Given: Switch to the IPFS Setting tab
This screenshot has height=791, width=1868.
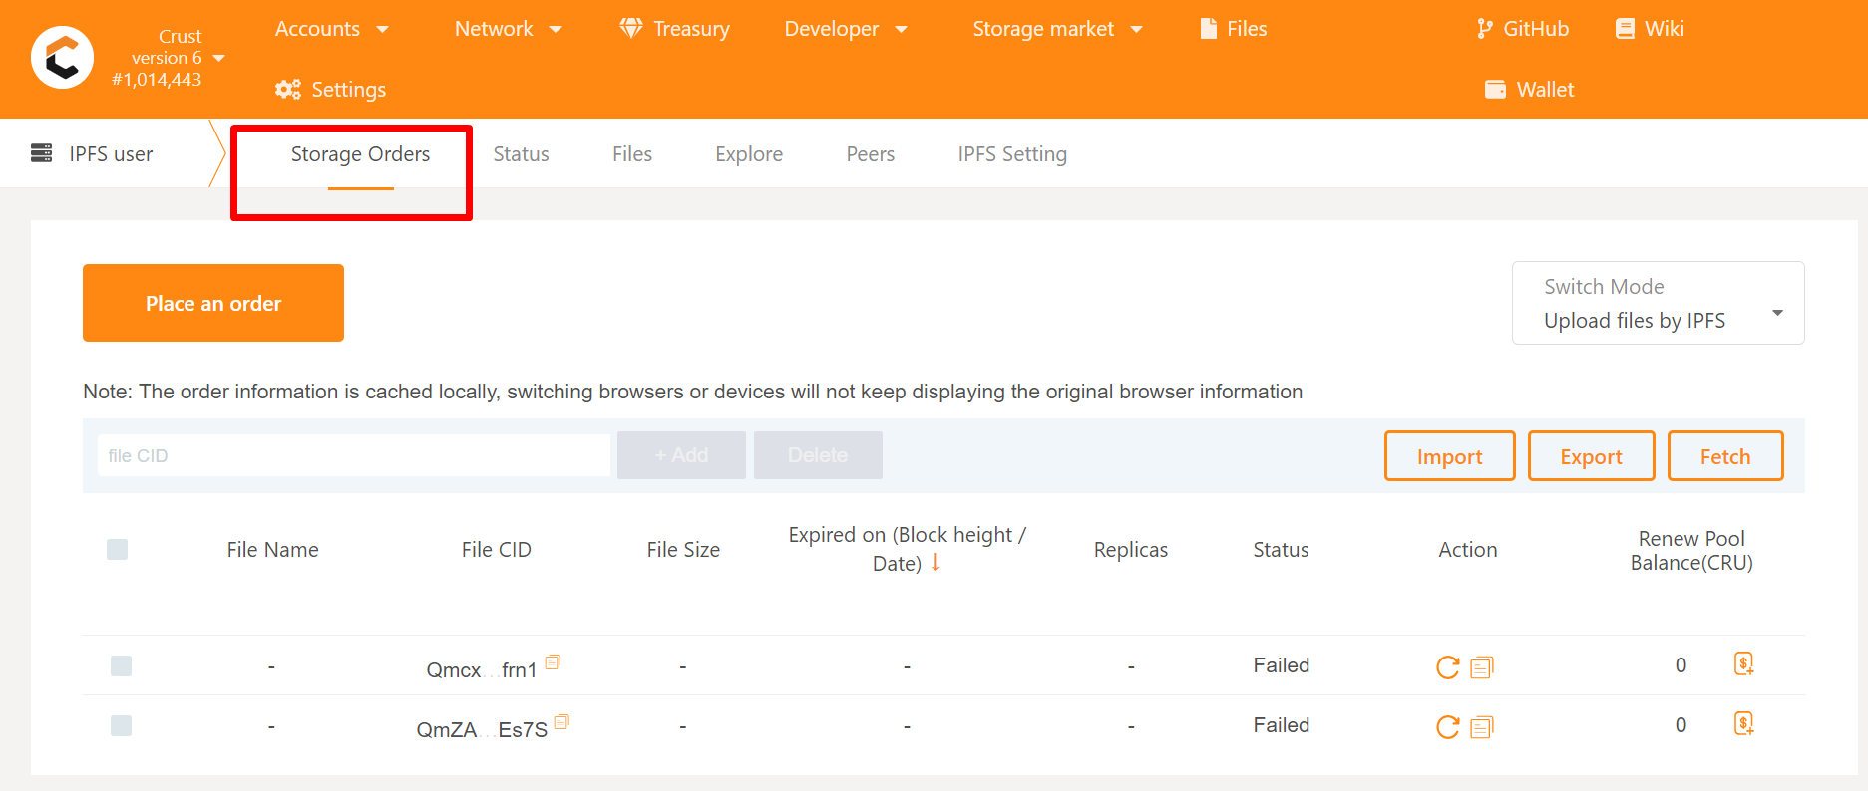Looking at the screenshot, I should (1012, 153).
